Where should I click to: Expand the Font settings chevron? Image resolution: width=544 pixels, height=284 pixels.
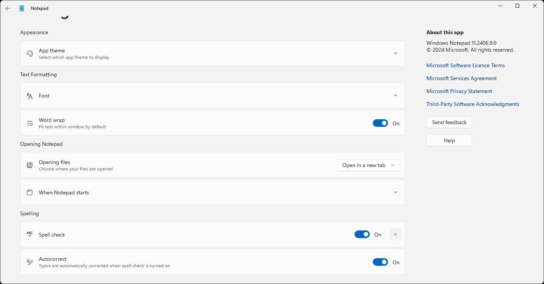(x=396, y=95)
